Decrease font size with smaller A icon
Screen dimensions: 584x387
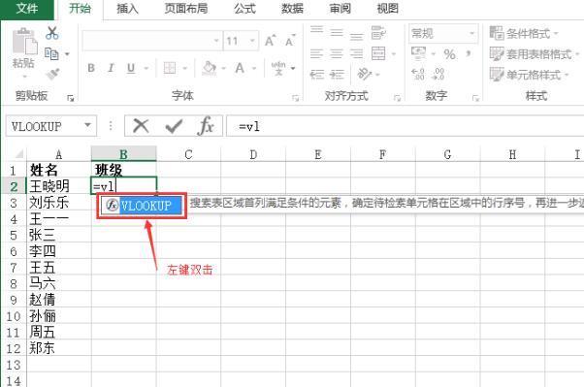[x=290, y=40]
